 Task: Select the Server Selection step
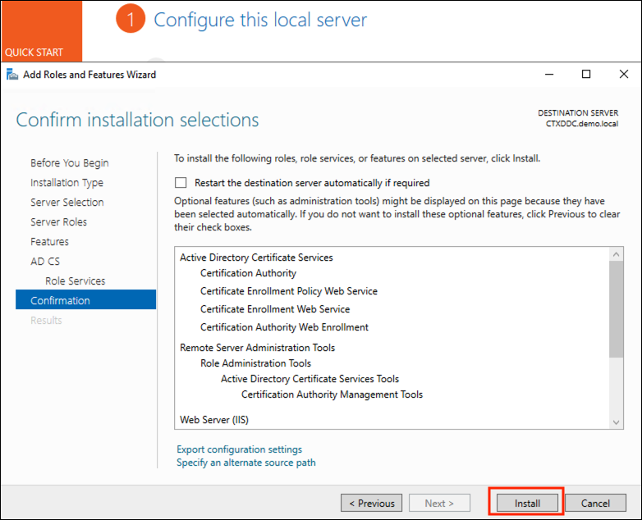67,203
